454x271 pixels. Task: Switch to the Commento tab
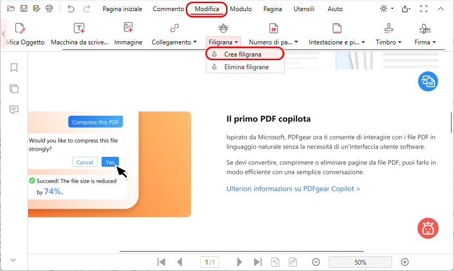tap(168, 9)
